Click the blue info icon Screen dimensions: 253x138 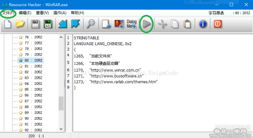[203, 24]
